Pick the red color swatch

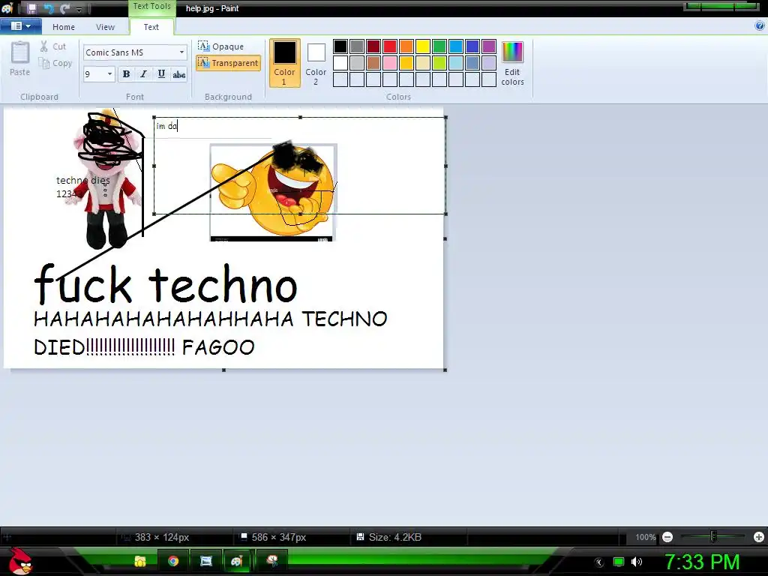(x=390, y=46)
